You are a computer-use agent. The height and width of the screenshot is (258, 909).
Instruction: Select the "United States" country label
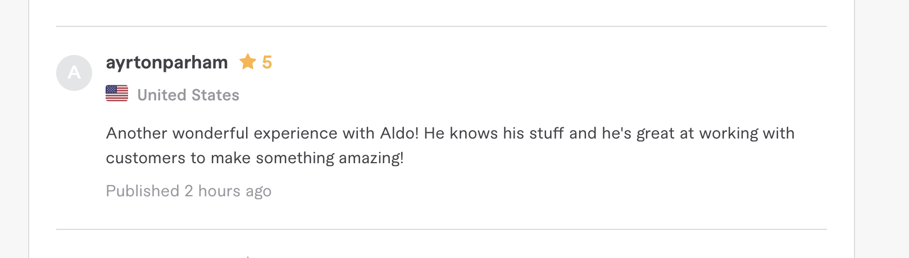click(x=188, y=95)
